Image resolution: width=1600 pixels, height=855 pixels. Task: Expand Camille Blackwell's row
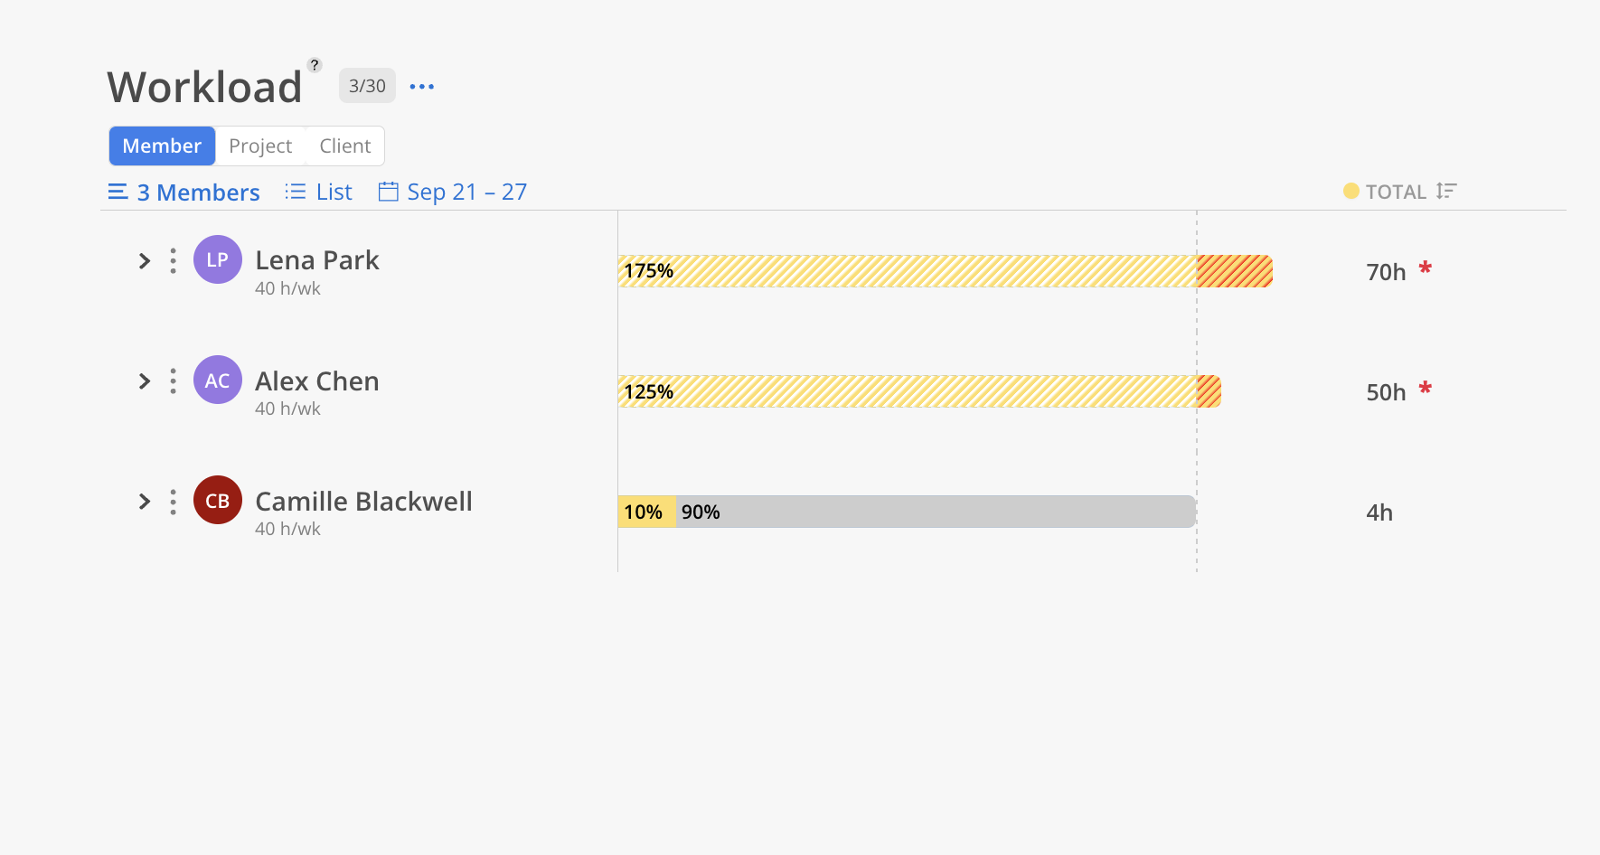(145, 502)
